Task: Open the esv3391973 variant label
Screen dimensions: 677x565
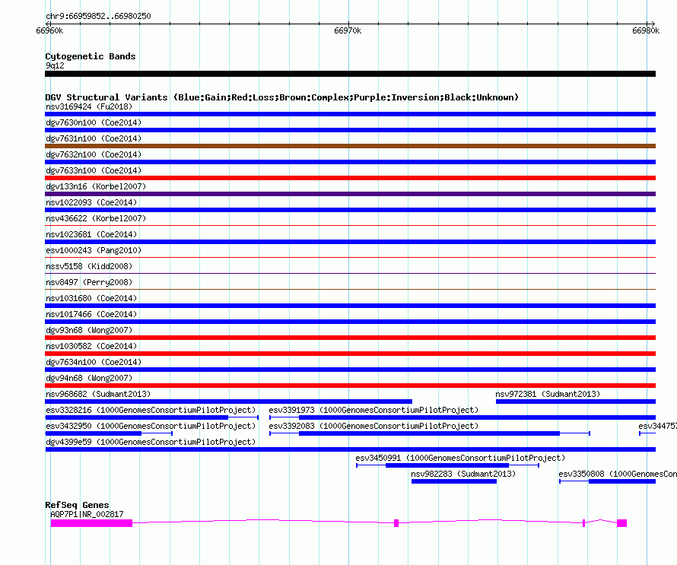Action: click(x=373, y=410)
